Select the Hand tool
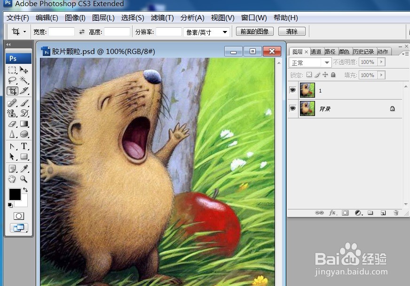The width and height of the screenshot is (410, 286). tap(12, 179)
